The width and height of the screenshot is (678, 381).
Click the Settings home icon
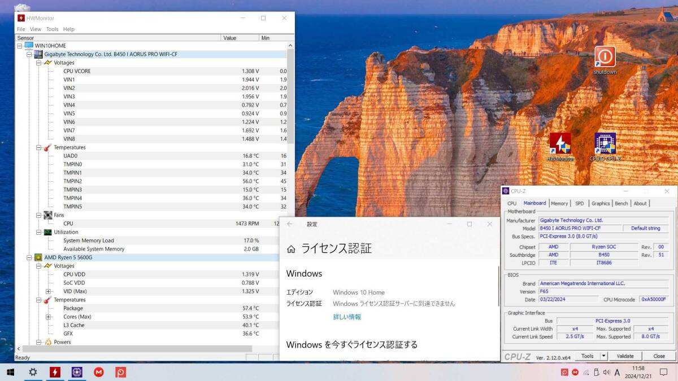291,249
